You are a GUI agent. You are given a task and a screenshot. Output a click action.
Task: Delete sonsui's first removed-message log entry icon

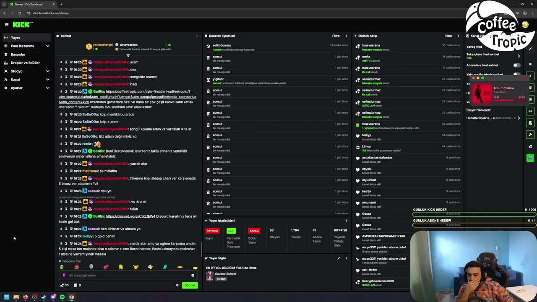[208, 58]
